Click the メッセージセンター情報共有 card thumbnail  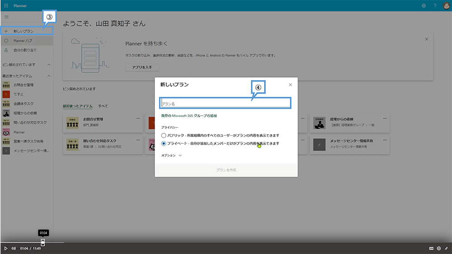click(x=320, y=145)
